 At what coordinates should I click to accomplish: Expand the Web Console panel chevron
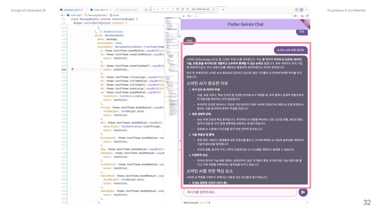pos(307,203)
